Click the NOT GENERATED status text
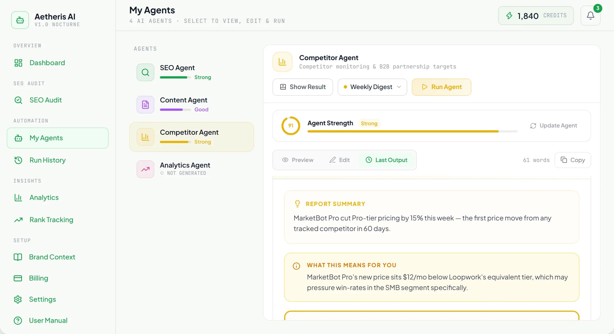This screenshot has width=614, height=334. coord(187,173)
